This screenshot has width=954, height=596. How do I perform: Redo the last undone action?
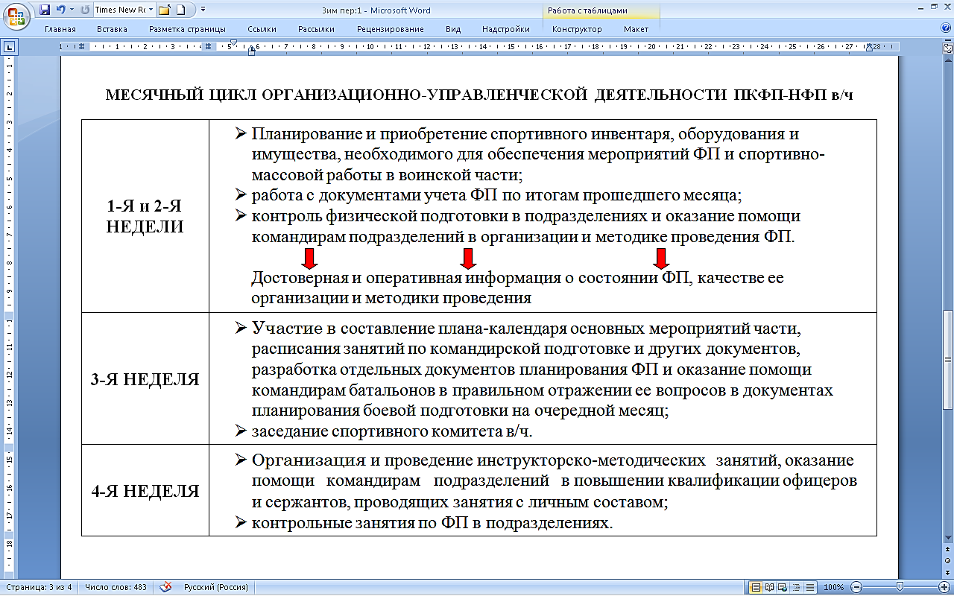coord(83,10)
